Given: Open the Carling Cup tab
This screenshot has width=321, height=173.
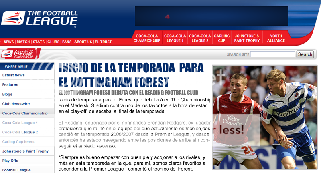Looking at the screenshot, I should click(222, 38).
